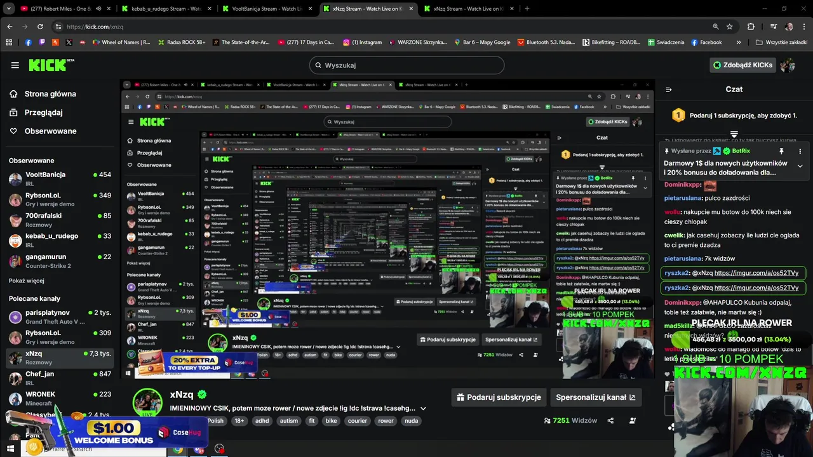
Task: Expand the pinned BotRix message with its chevron
Action: click(x=800, y=166)
